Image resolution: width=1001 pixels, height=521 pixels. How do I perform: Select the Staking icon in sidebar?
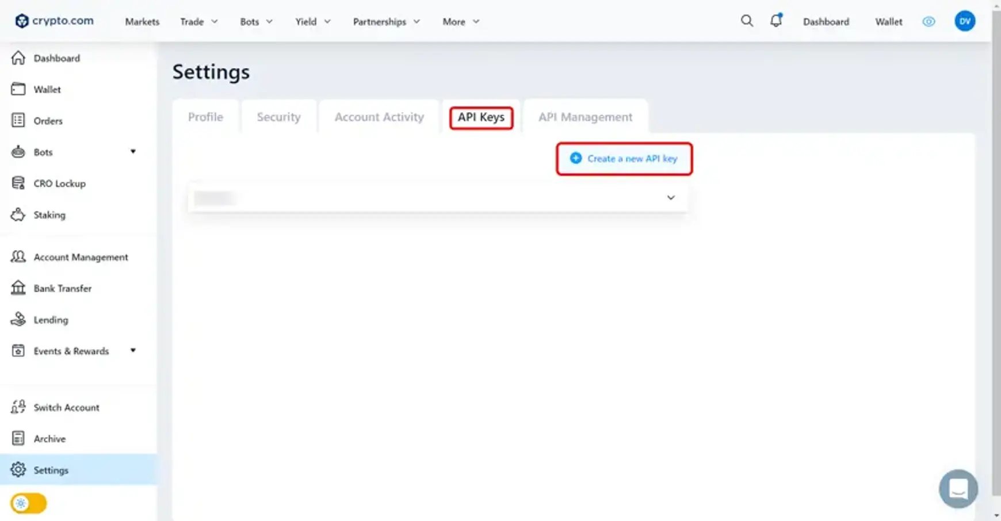(19, 214)
